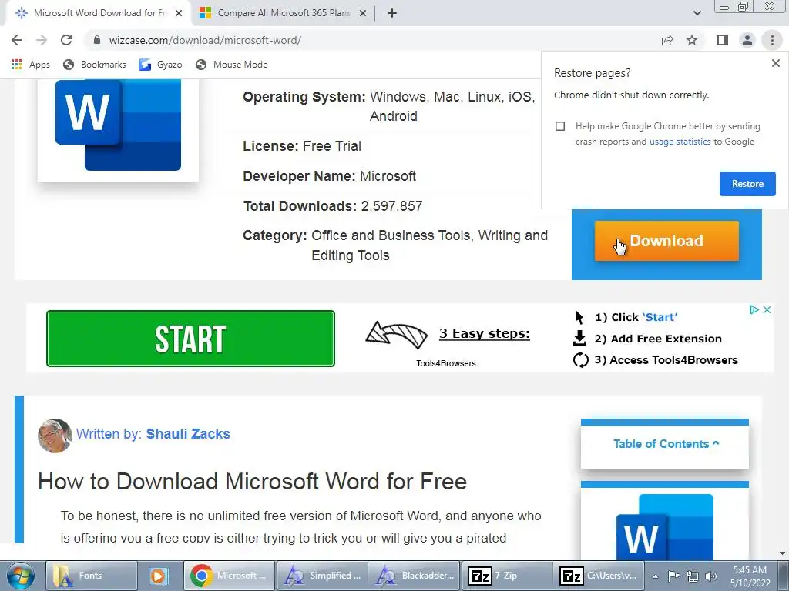Click the '3 Easy steps:' ad text

[x=484, y=333]
